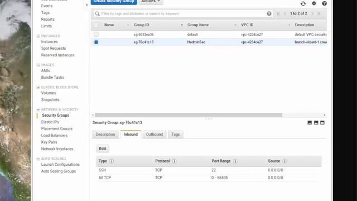Click Create Security Group button

point(114,2)
